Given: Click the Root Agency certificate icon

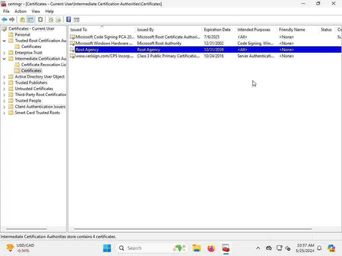Looking at the screenshot, I should pyautogui.click(x=72, y=50).
